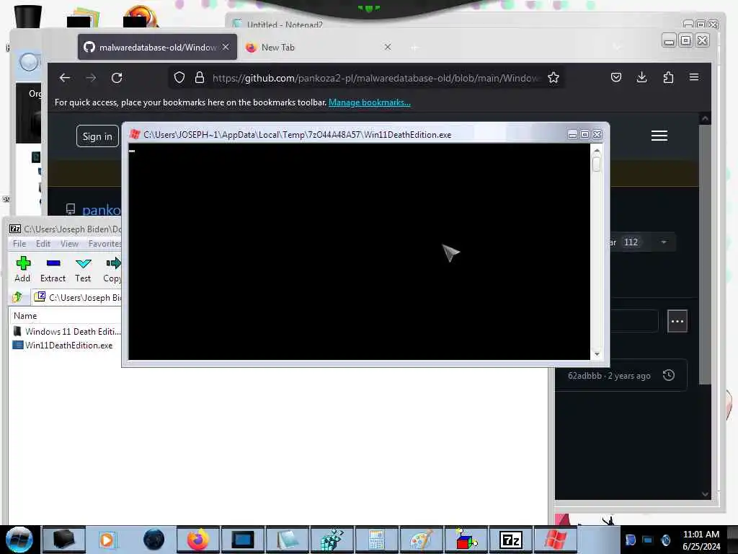Click the 62adbbb commit link
738x554 pixels.
[584, 375]
